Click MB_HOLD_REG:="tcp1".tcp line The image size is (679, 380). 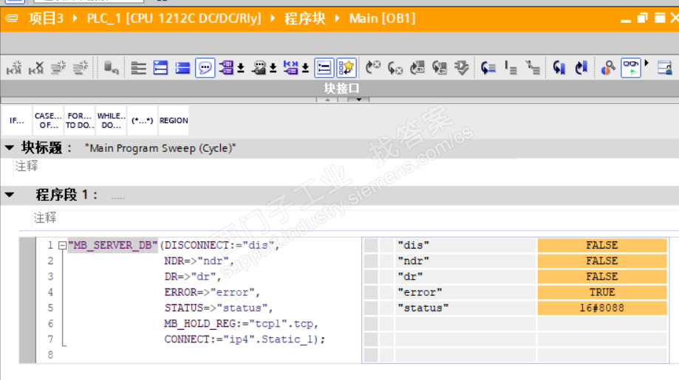point(241,323)
